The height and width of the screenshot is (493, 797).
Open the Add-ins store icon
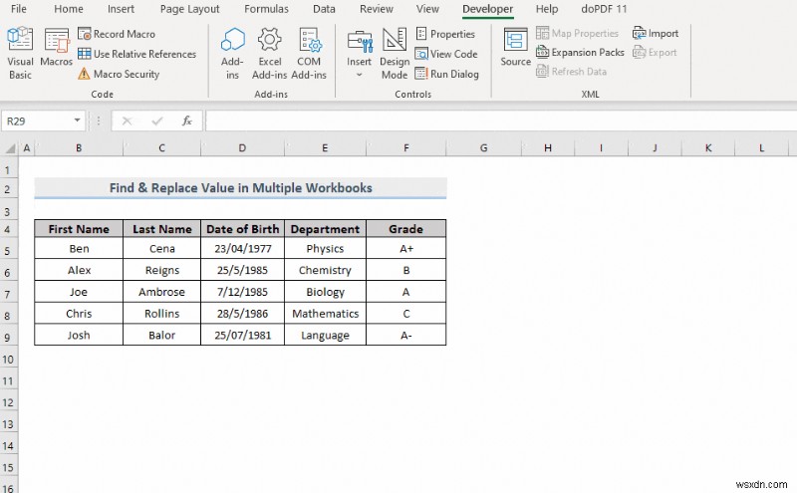coord(232,54)
